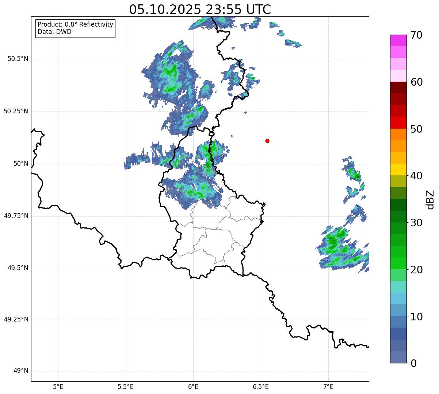Viewport: 439px width, 394px height.
Task: Click the 'Product: 0.8° Reflectivity' label
Action: pyautogui.click(x=76, y=24)
